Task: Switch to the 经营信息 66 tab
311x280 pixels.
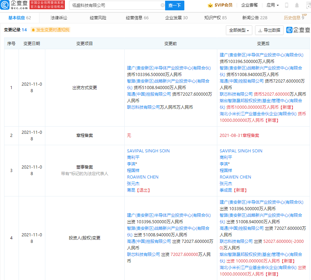Action: 137,18
